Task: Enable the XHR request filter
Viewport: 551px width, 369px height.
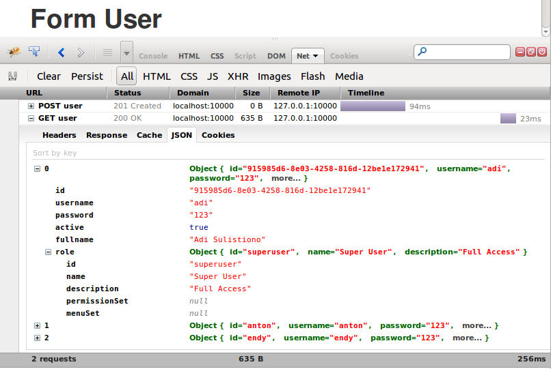Action: (238, 76)
